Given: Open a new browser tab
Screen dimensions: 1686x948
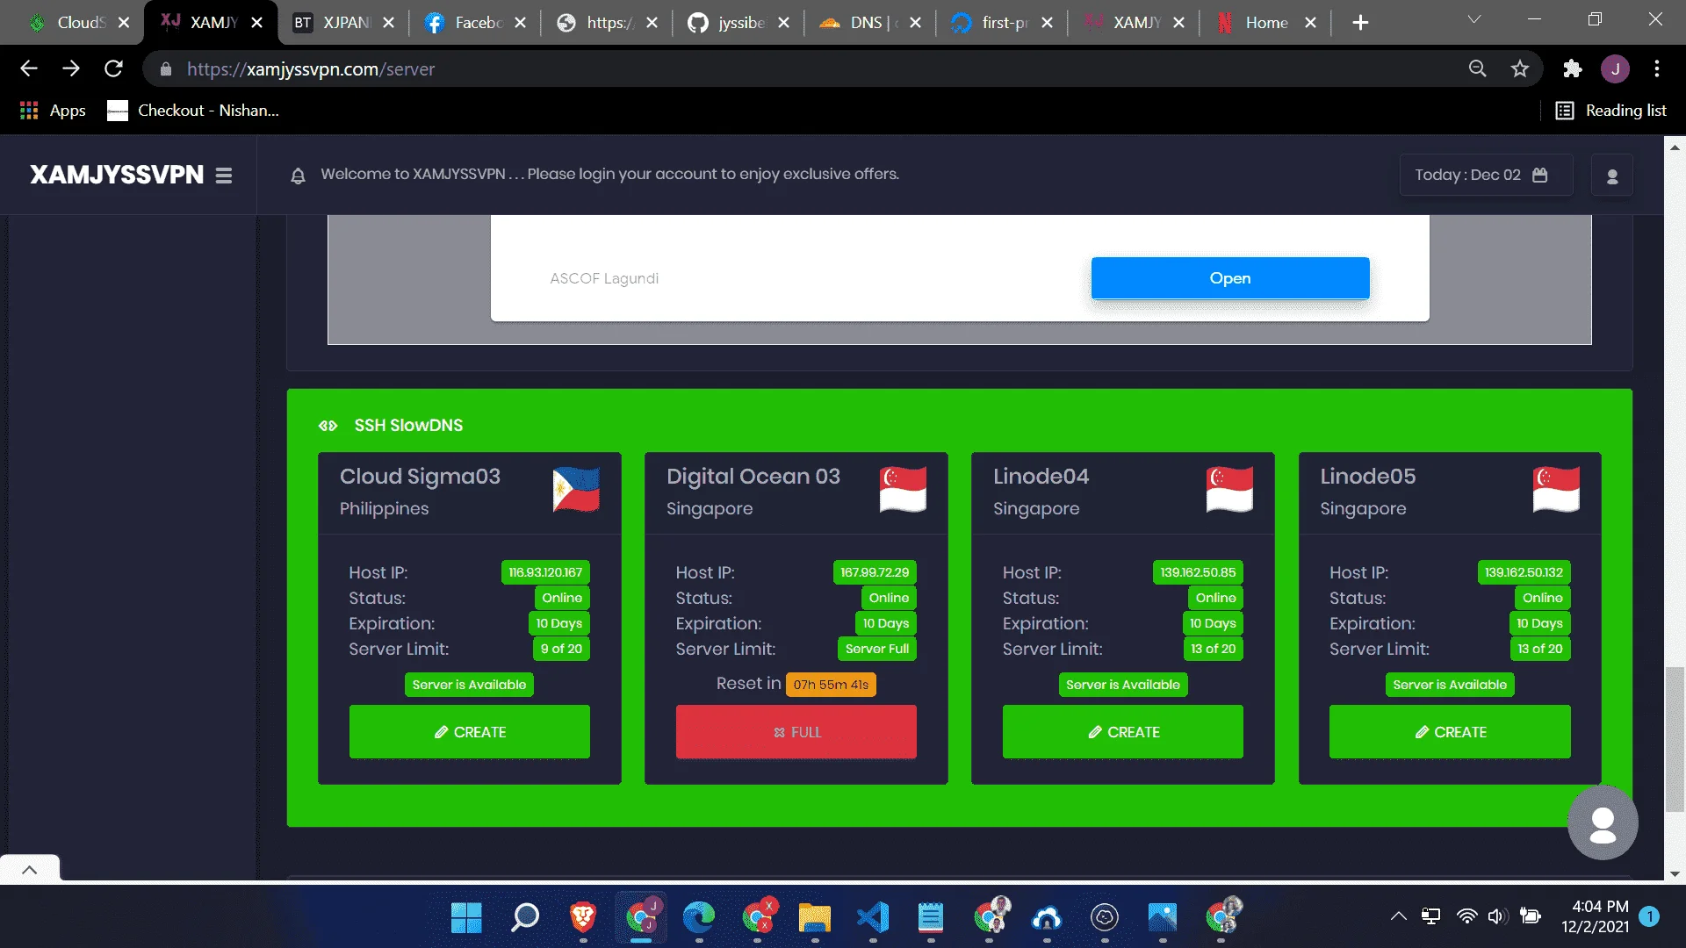Looking at the screenshot, I should coord(1360,23).
